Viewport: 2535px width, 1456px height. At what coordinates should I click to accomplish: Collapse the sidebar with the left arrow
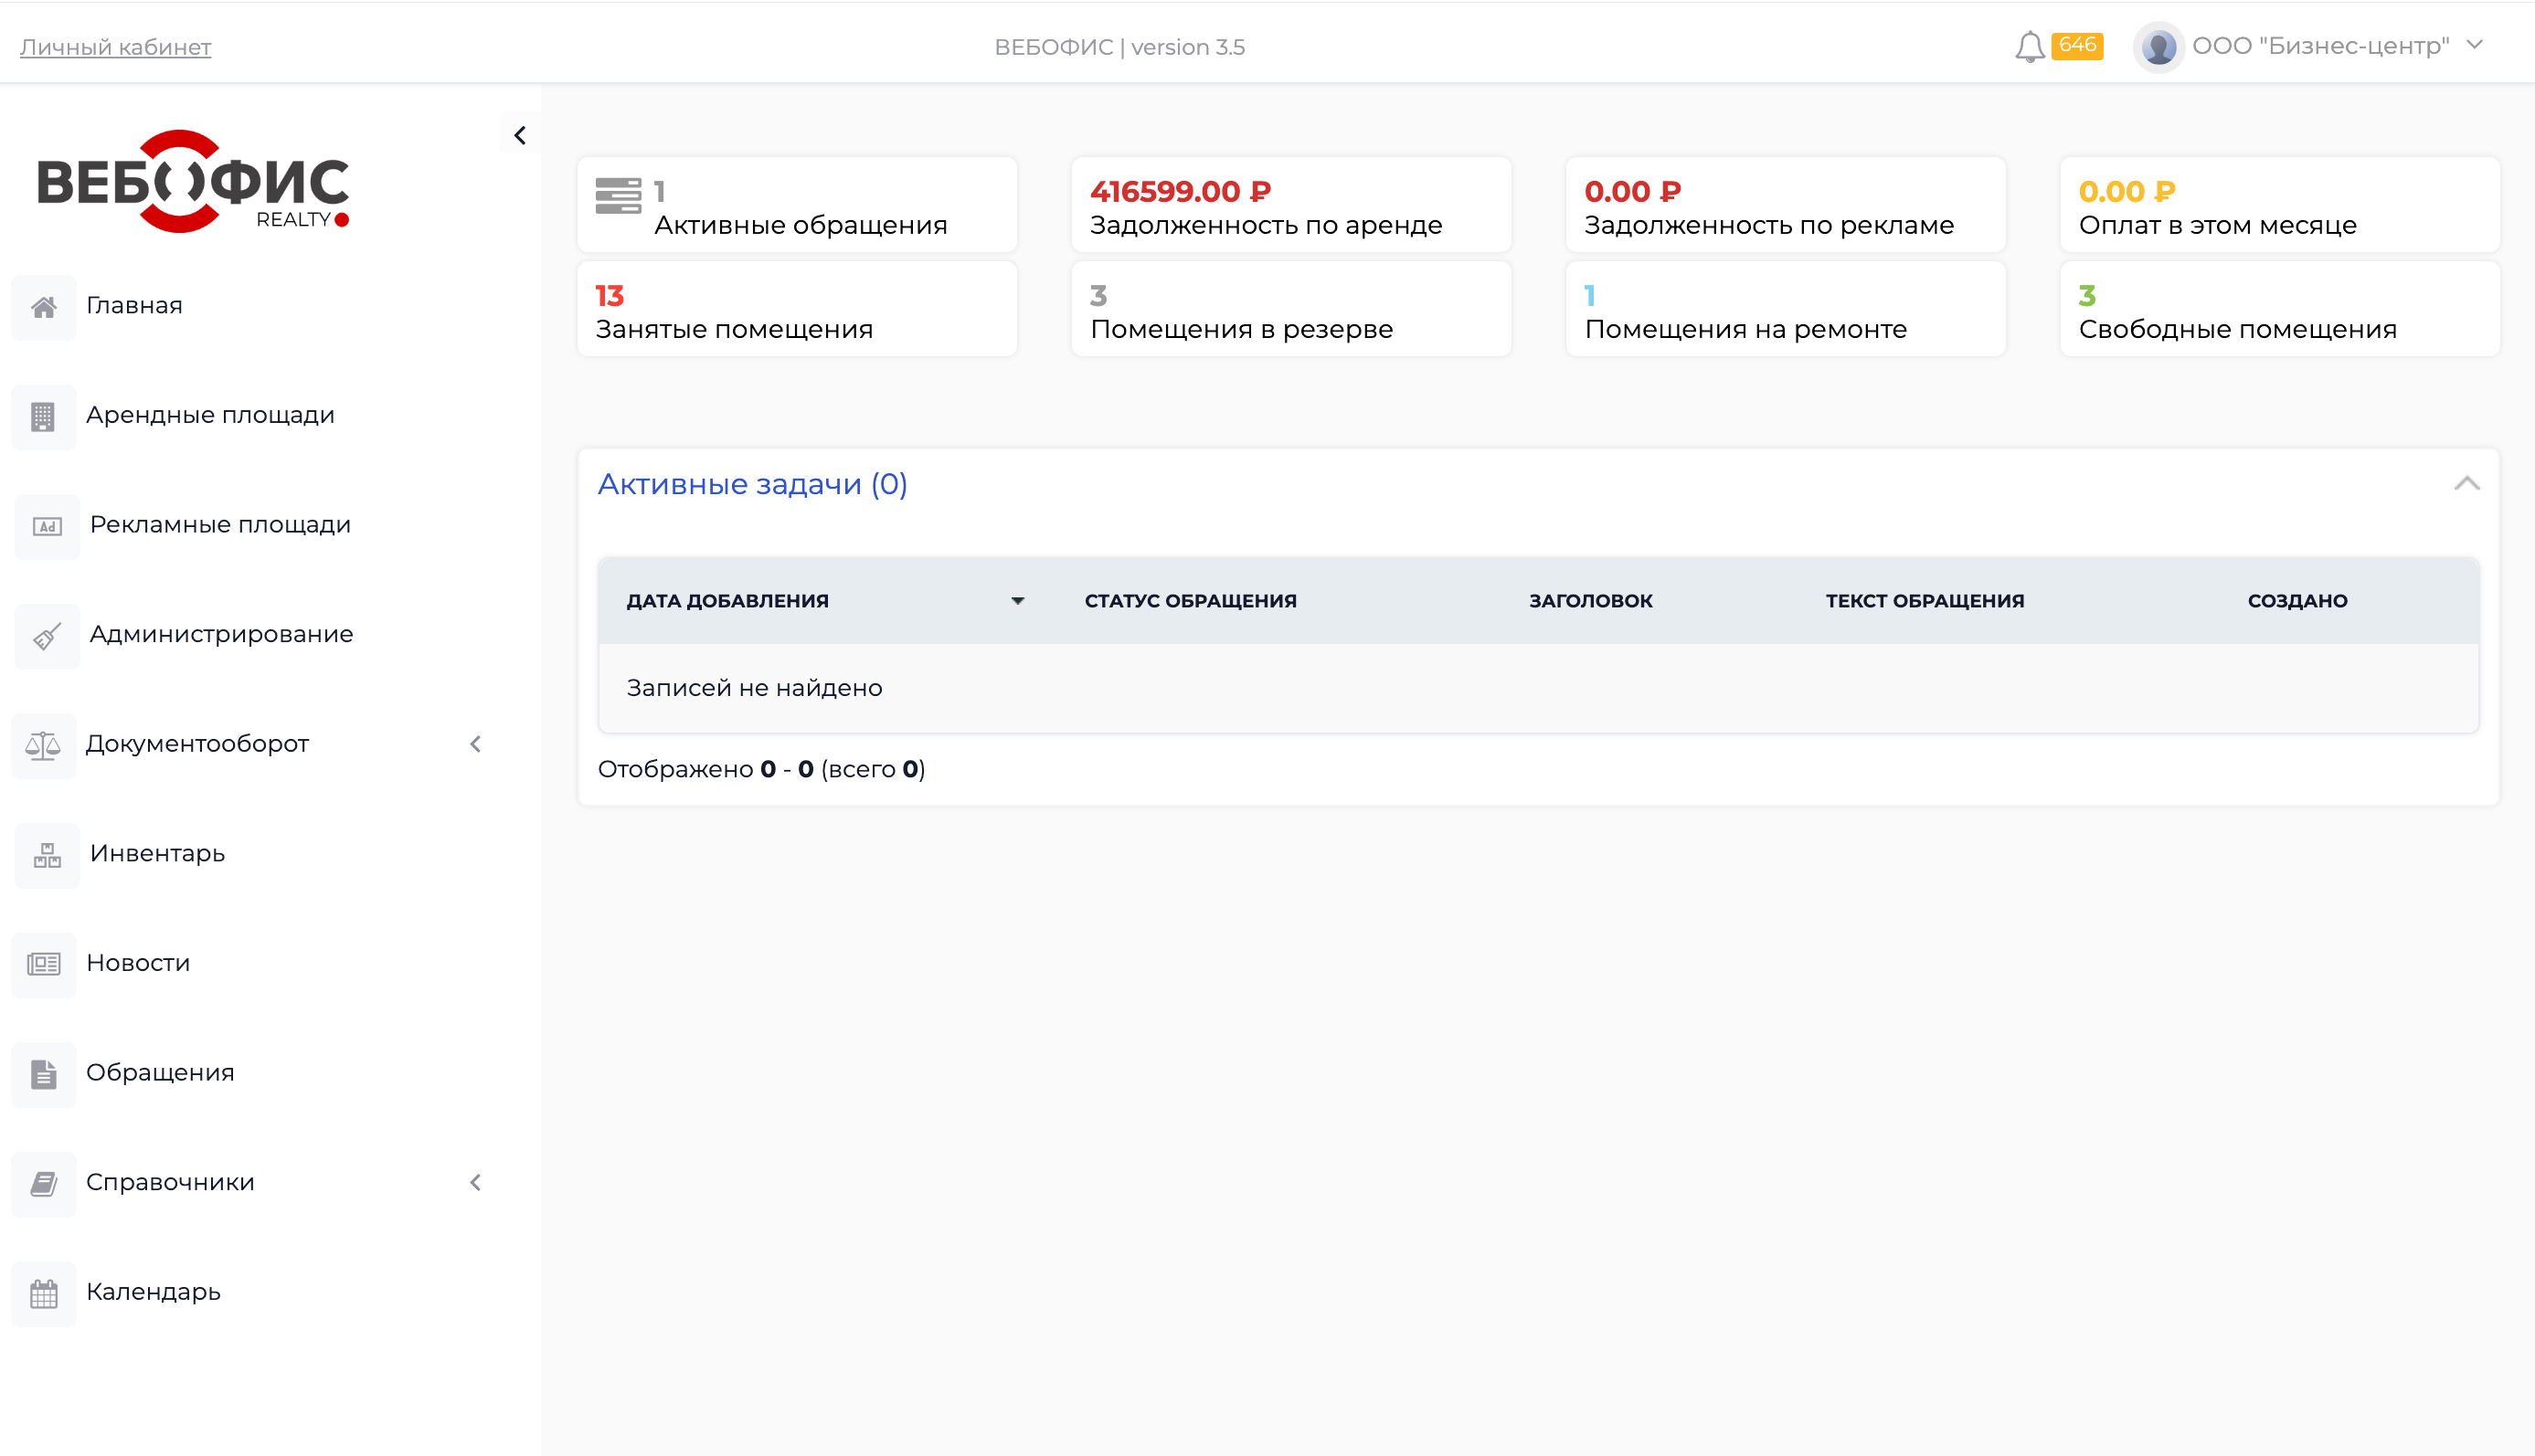pyautogui.click(x=519, y=134)
